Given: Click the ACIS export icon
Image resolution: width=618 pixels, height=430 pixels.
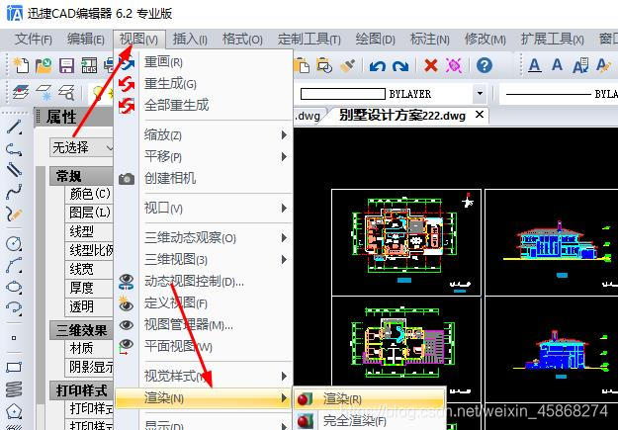Looking at the screenshot, I should coord(89,66).
